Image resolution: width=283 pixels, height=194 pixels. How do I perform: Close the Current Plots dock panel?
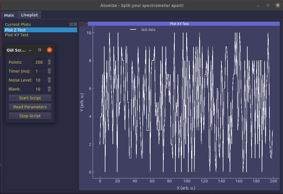(75, 25)
